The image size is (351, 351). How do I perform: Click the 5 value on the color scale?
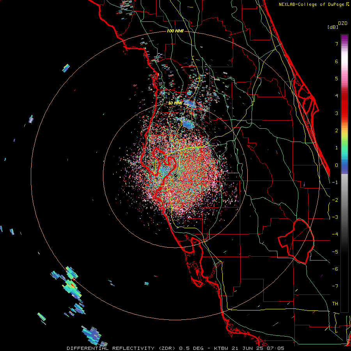click(x=337, y=78)
